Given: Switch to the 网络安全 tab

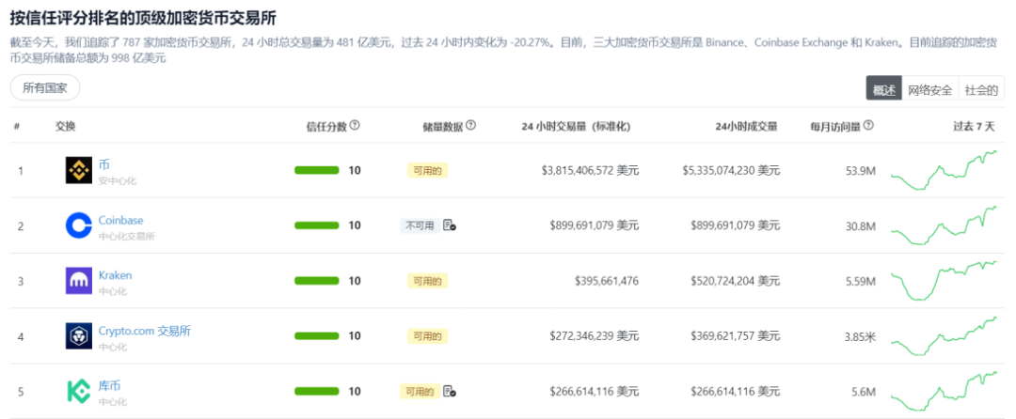Looking at the screenshot, I should click(x=929, y=90).
